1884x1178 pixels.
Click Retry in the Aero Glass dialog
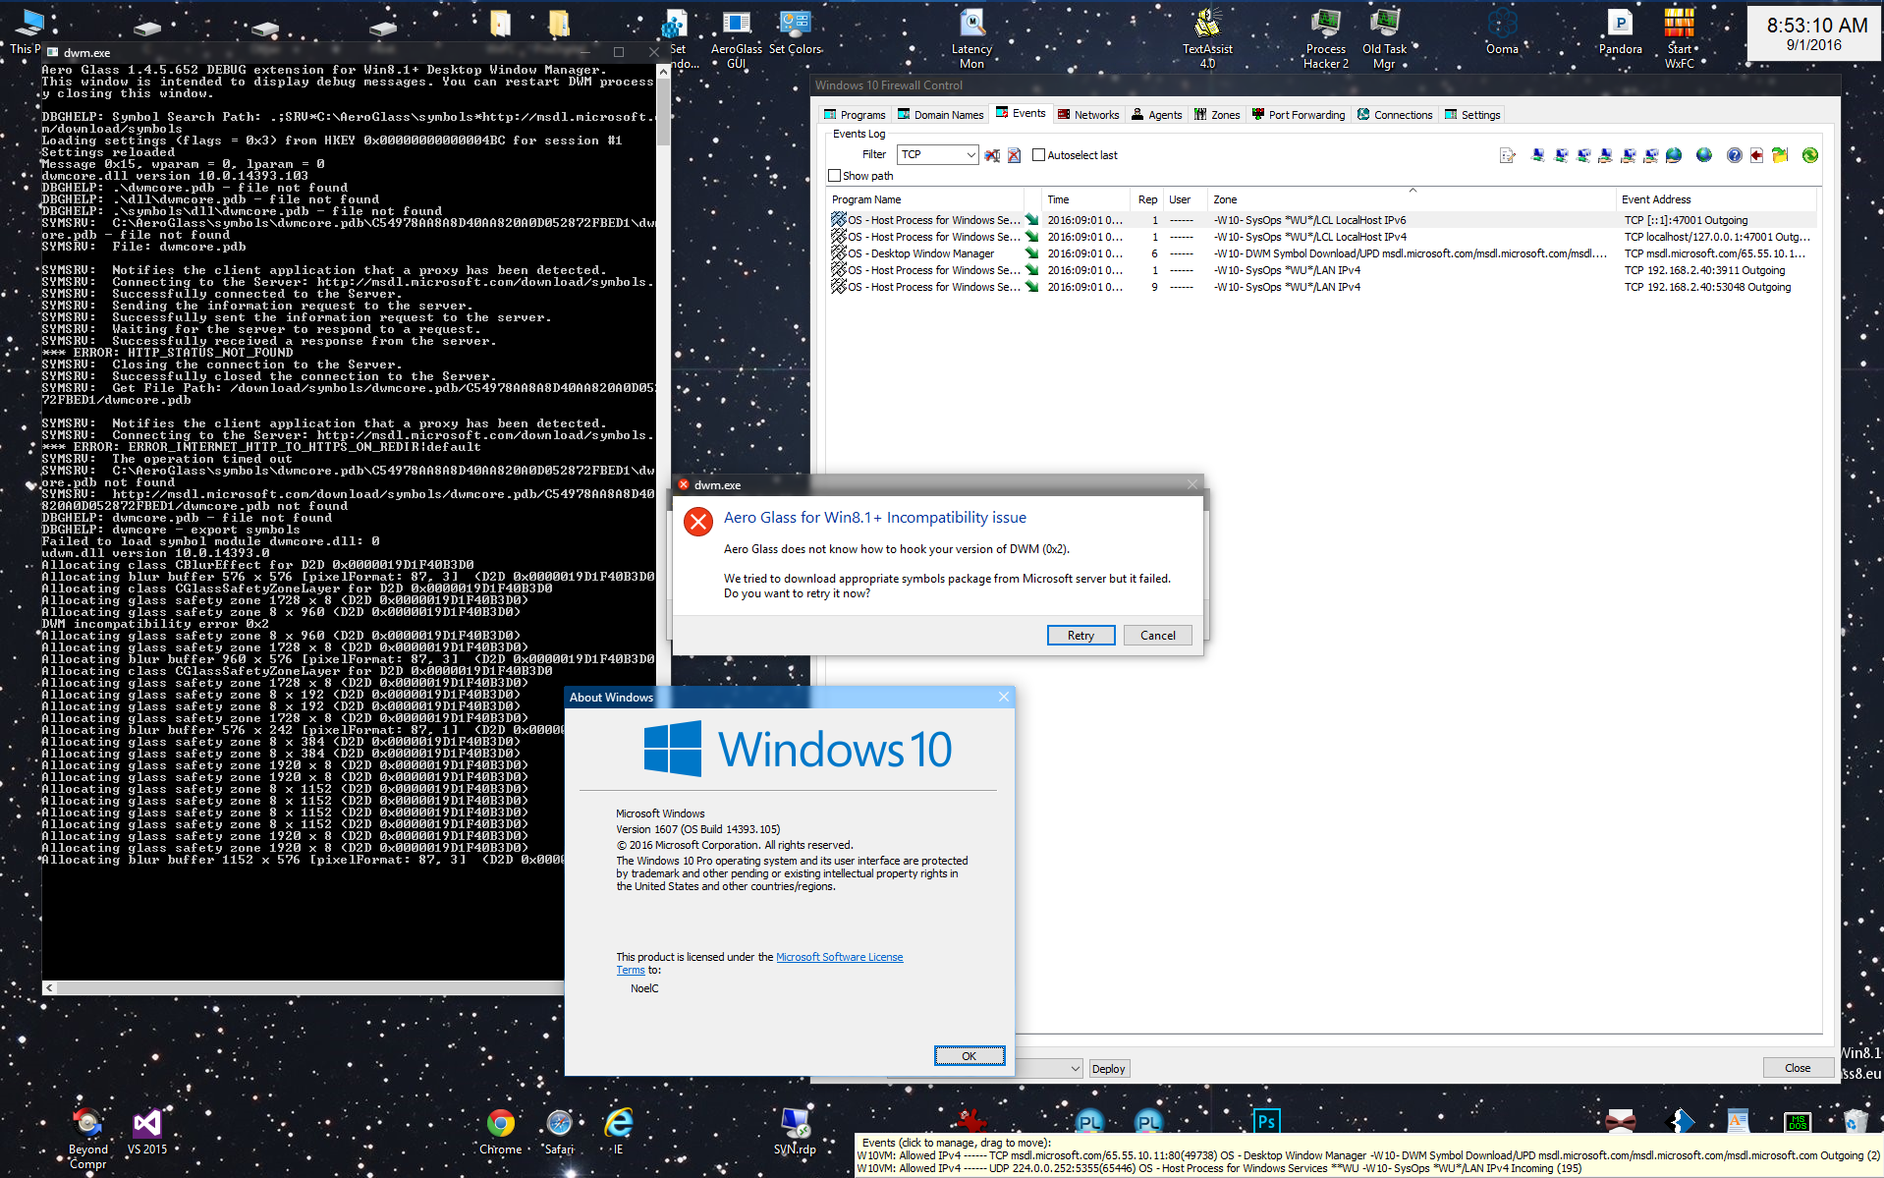tap(1081, 636)
